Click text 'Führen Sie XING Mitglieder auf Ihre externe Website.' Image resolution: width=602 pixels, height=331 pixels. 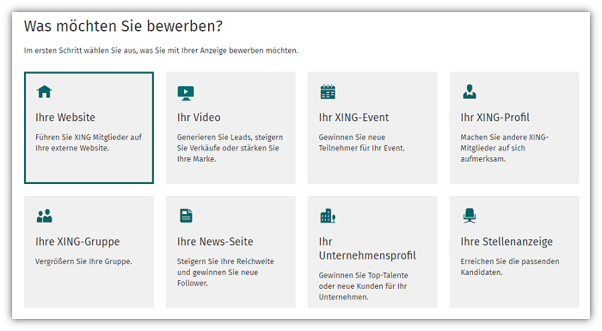89,143
